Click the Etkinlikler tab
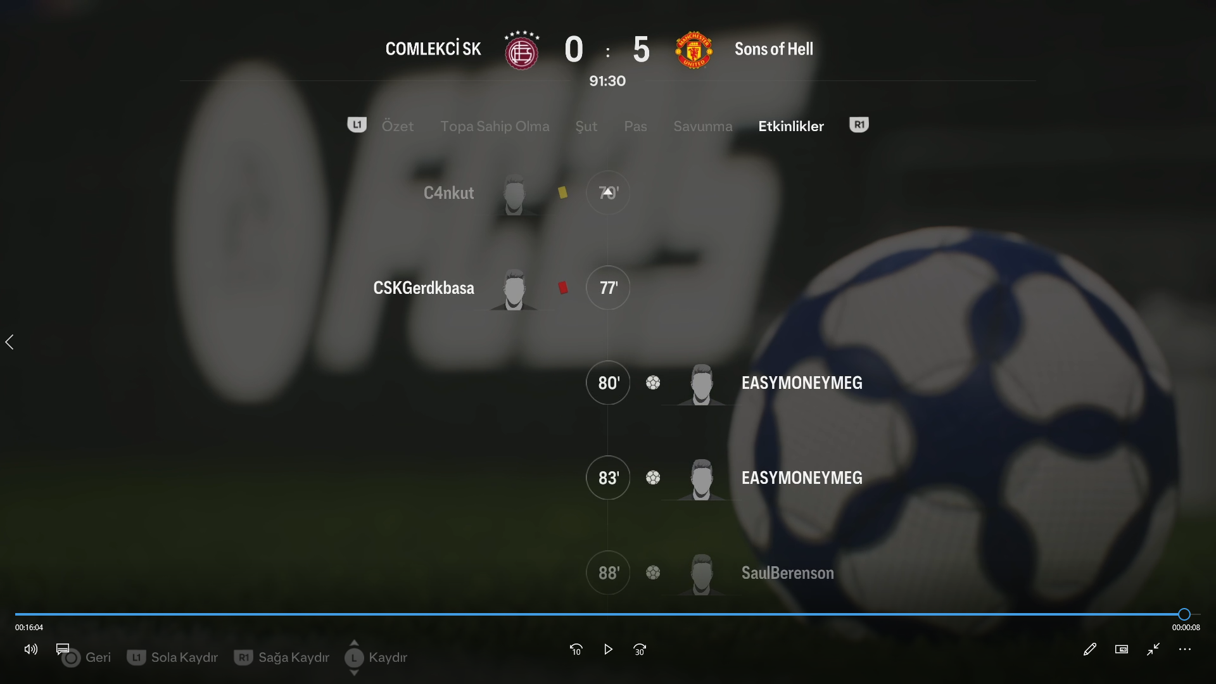The height and width of the screenshot is (684, 1216). 791,126
